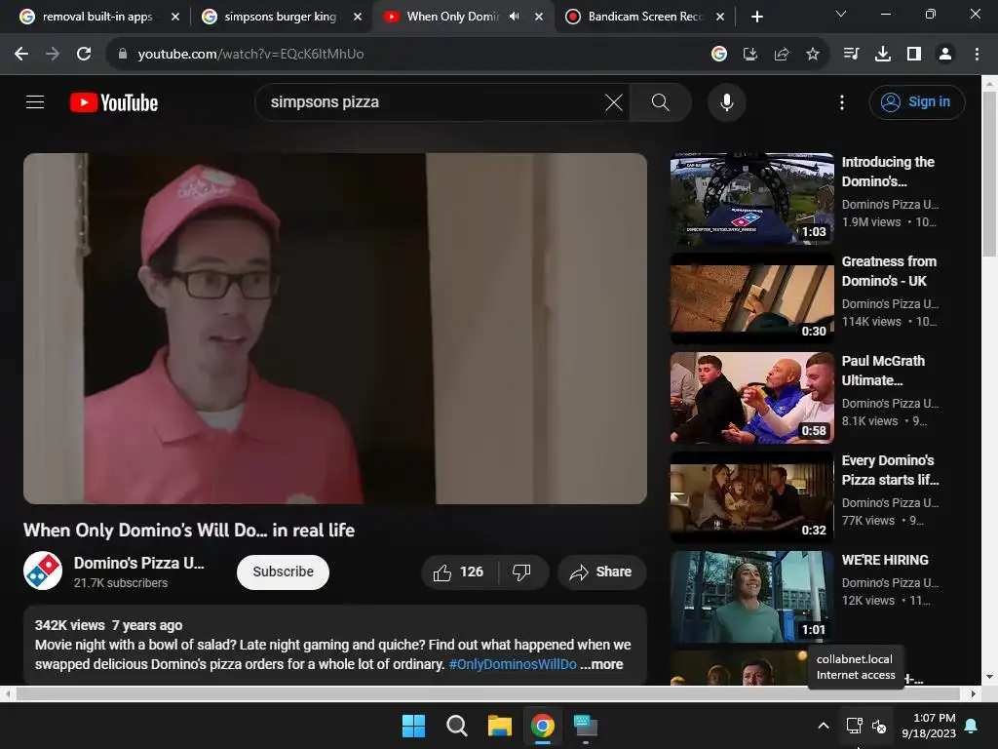Viewport: 998px width, 749px height.
Task: Open clock showing 1:07 PM
Action: (x=929, y=726)
